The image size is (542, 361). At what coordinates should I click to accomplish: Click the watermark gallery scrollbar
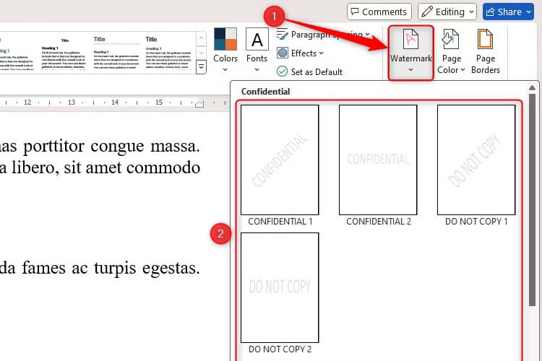tap(532, 217)
